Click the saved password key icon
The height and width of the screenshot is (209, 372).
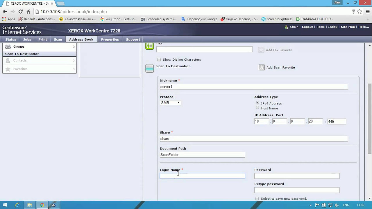[x=354, y=12]
